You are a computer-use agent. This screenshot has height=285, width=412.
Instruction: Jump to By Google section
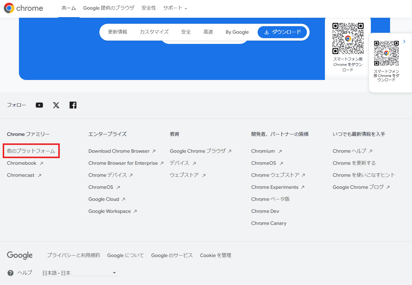237,32
